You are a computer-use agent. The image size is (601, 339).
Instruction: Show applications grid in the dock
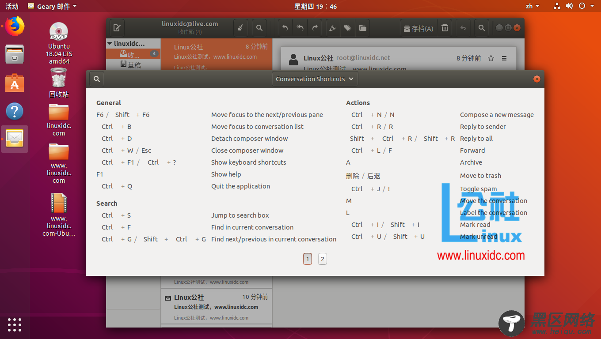click(15, 324)
